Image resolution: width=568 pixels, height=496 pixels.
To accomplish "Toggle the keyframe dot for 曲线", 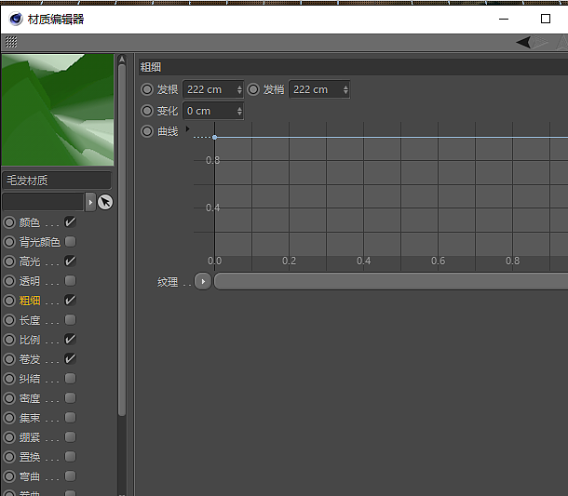I will coord(147,131).
